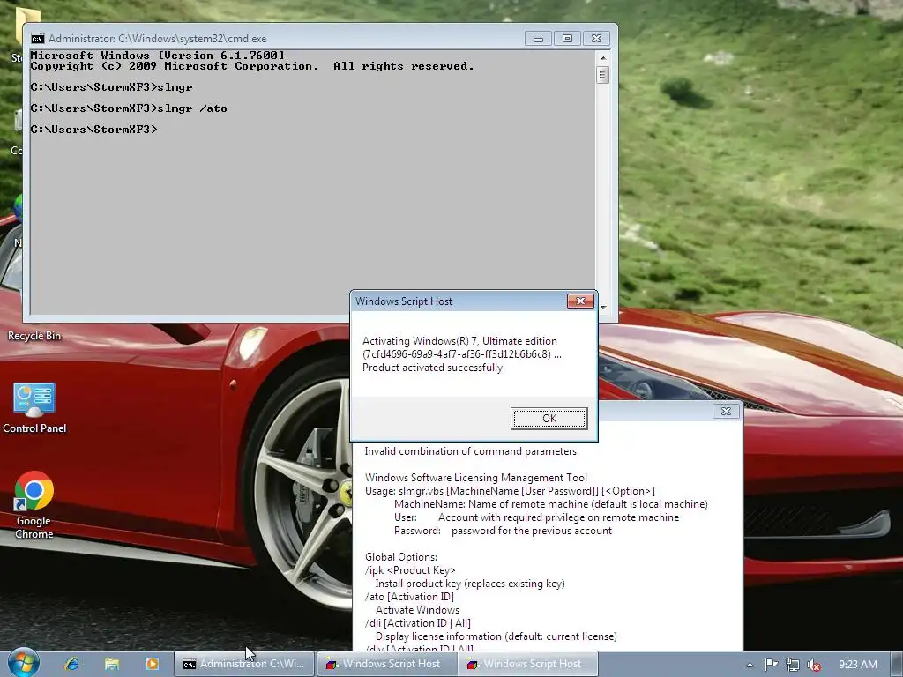This screenshot has width=903, height=677.
Task: Select the second Windows Script Host taskbar button
Action: point(528,664)
